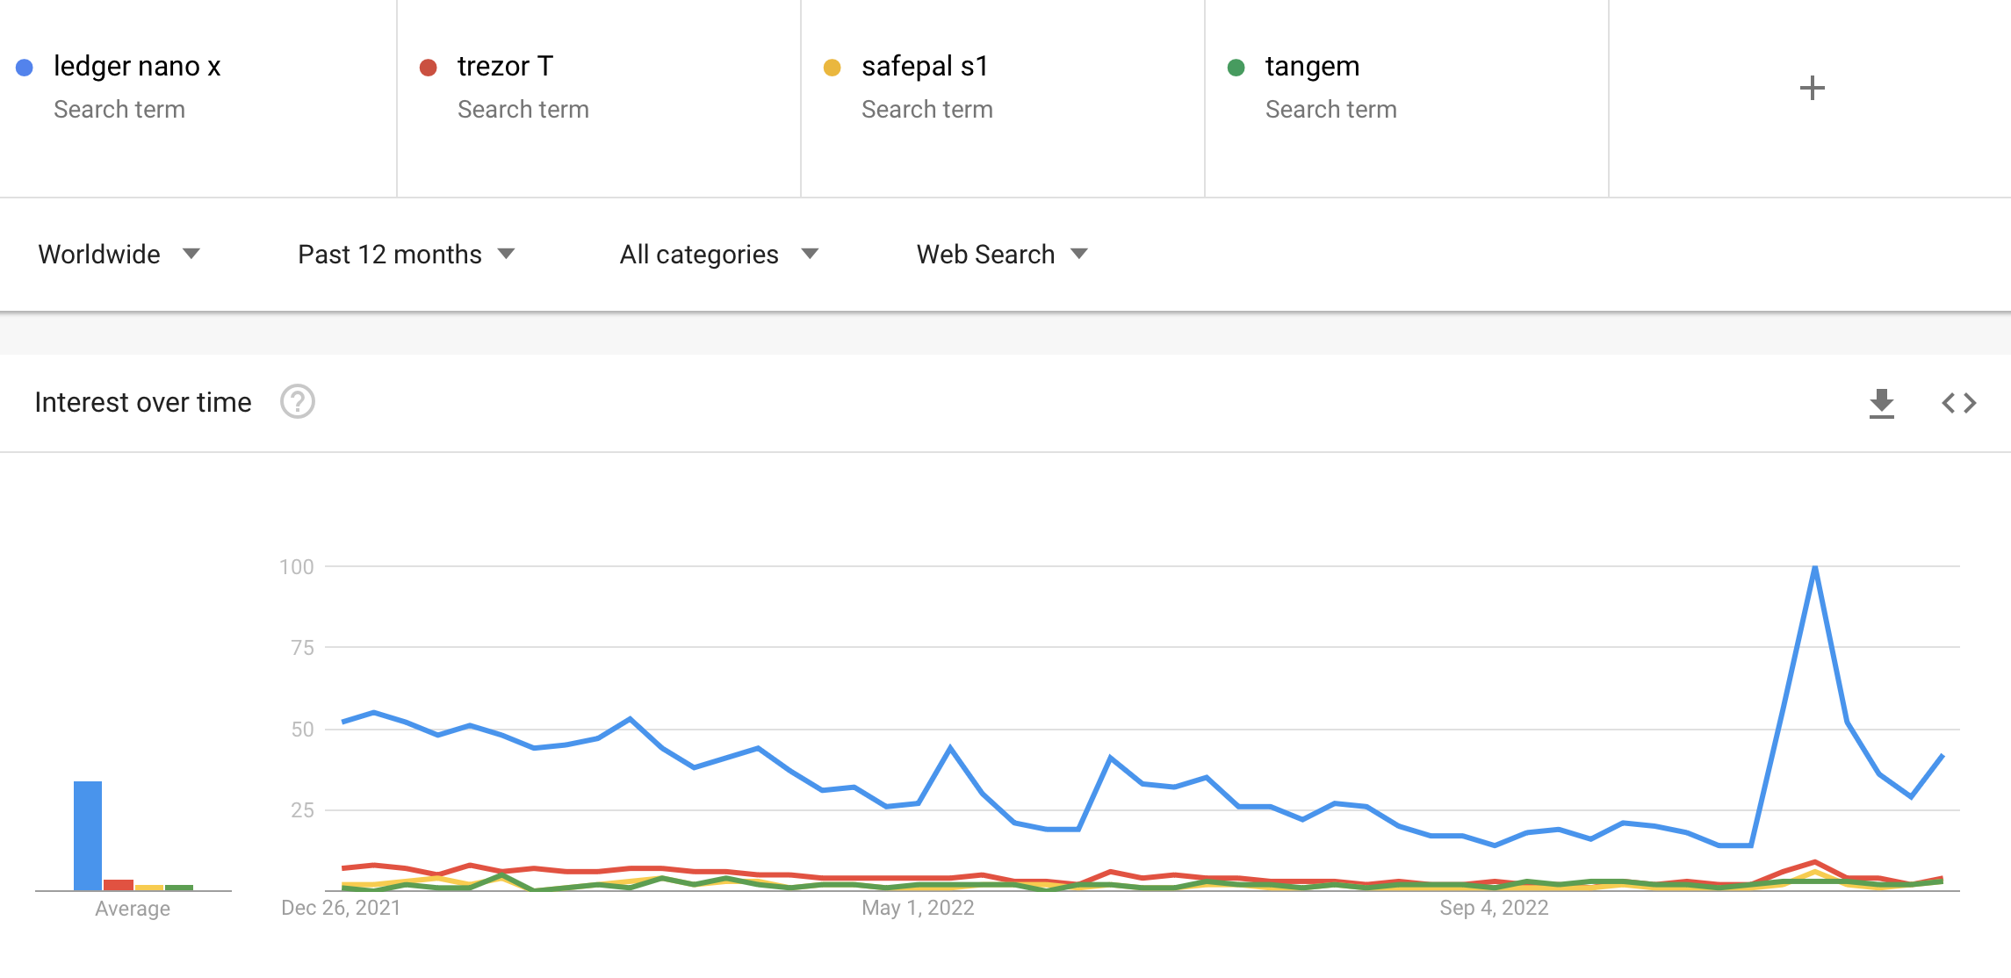2011x978 pixels.
Task: Open the Interest over time help icon
Action: pos(298,402)
